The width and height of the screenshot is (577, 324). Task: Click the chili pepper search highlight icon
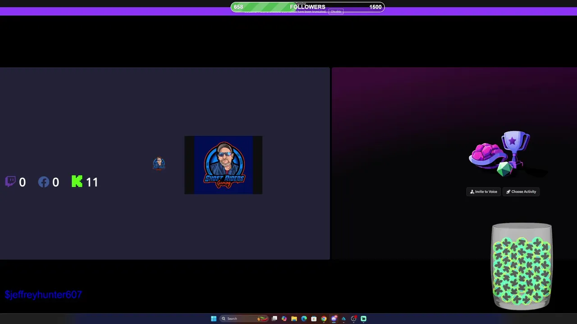pos(262,319)
